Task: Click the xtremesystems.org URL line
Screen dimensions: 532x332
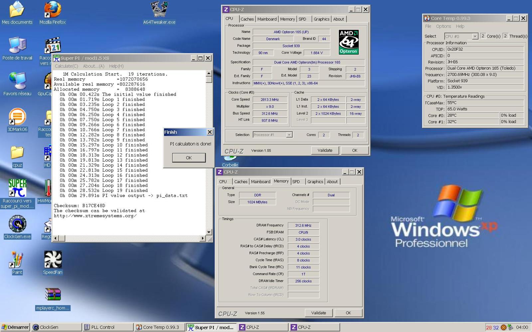Action: tap(95, 216)
